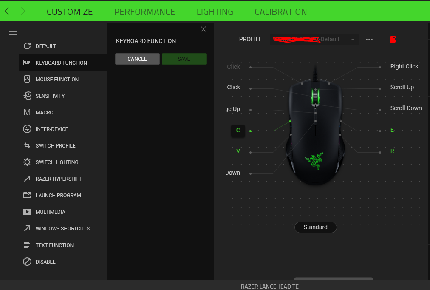Select the Scroll Down assignment

pyautogui.click(x=406, y=108)
